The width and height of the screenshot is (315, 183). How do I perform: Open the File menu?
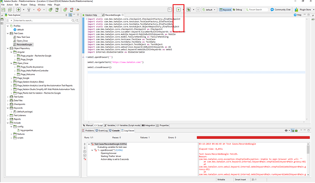[x=3, y=5]
